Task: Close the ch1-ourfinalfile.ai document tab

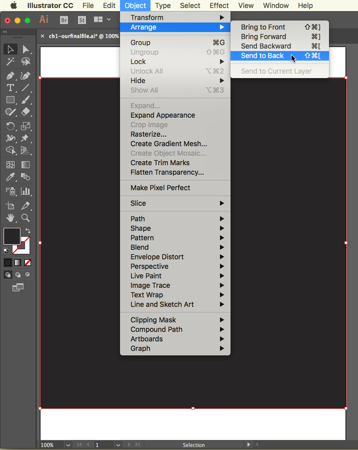Action: 42,36
